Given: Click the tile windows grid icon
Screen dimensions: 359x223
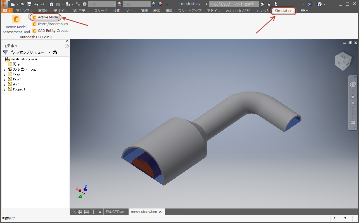Looking at the screenshot, I should point(80,212).
